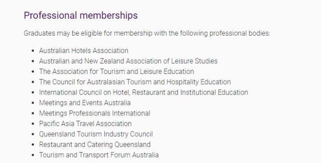The height and width of the screenshot is (163, 321).
Task: Select the International Council on Hotel, Restaurant entry
Action: pyautogui.click(x=144, y=92)
